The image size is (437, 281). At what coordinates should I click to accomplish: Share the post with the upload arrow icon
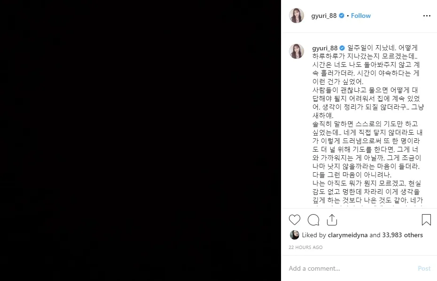click(332, 220)
